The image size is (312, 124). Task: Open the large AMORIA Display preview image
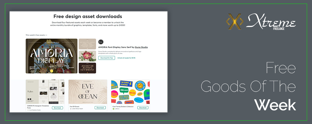(51, 56)
